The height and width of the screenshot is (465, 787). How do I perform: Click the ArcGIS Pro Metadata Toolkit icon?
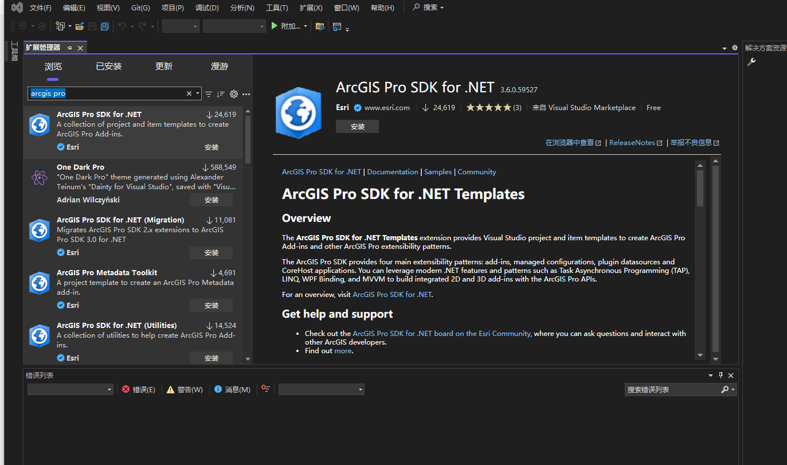40,283
